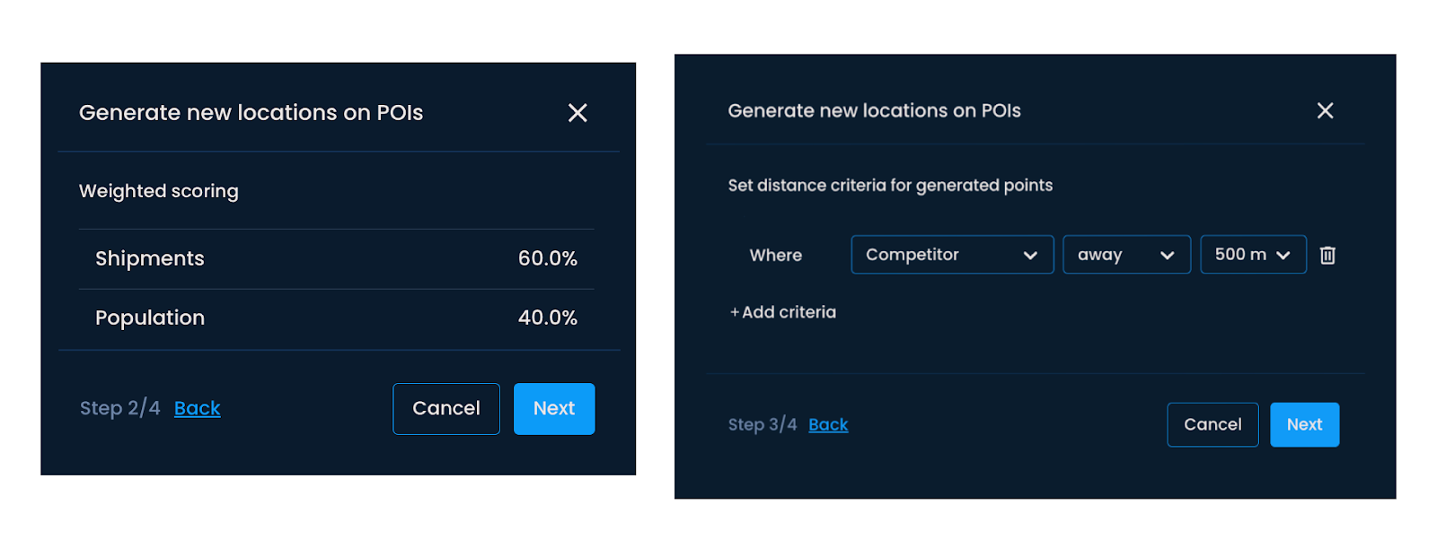
Task: Click Next in the Weighted scoring dialog
Action: pyautogui.click(x=554, y=409)
